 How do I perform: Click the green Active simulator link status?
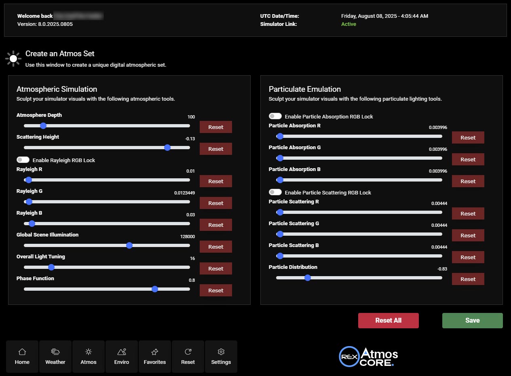(x=348, y=24)
